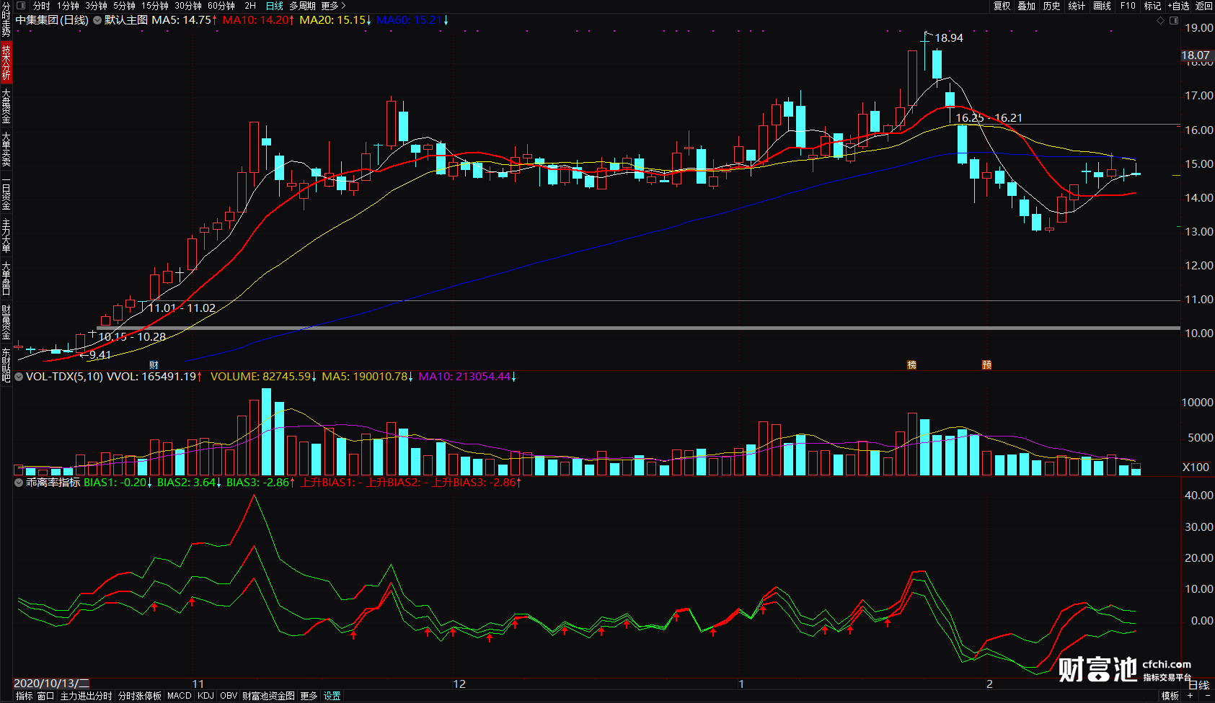The height and width of the screenshot is (703, 1215).
Task: Click the 9.41 low price label
Action: pyautogui.click(x=100, y=355)
